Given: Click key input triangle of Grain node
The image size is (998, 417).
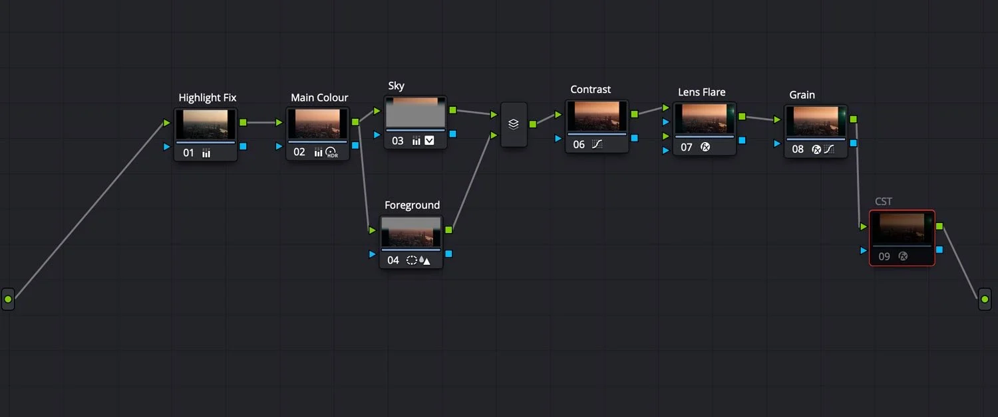Looking at the screenshot, I should coord(777,143).
